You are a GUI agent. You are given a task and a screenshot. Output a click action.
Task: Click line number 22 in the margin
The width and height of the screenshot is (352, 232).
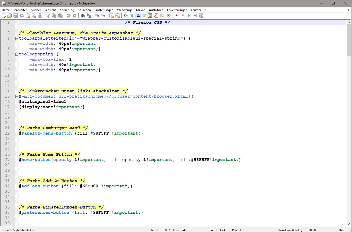click(x=7, y=133)
